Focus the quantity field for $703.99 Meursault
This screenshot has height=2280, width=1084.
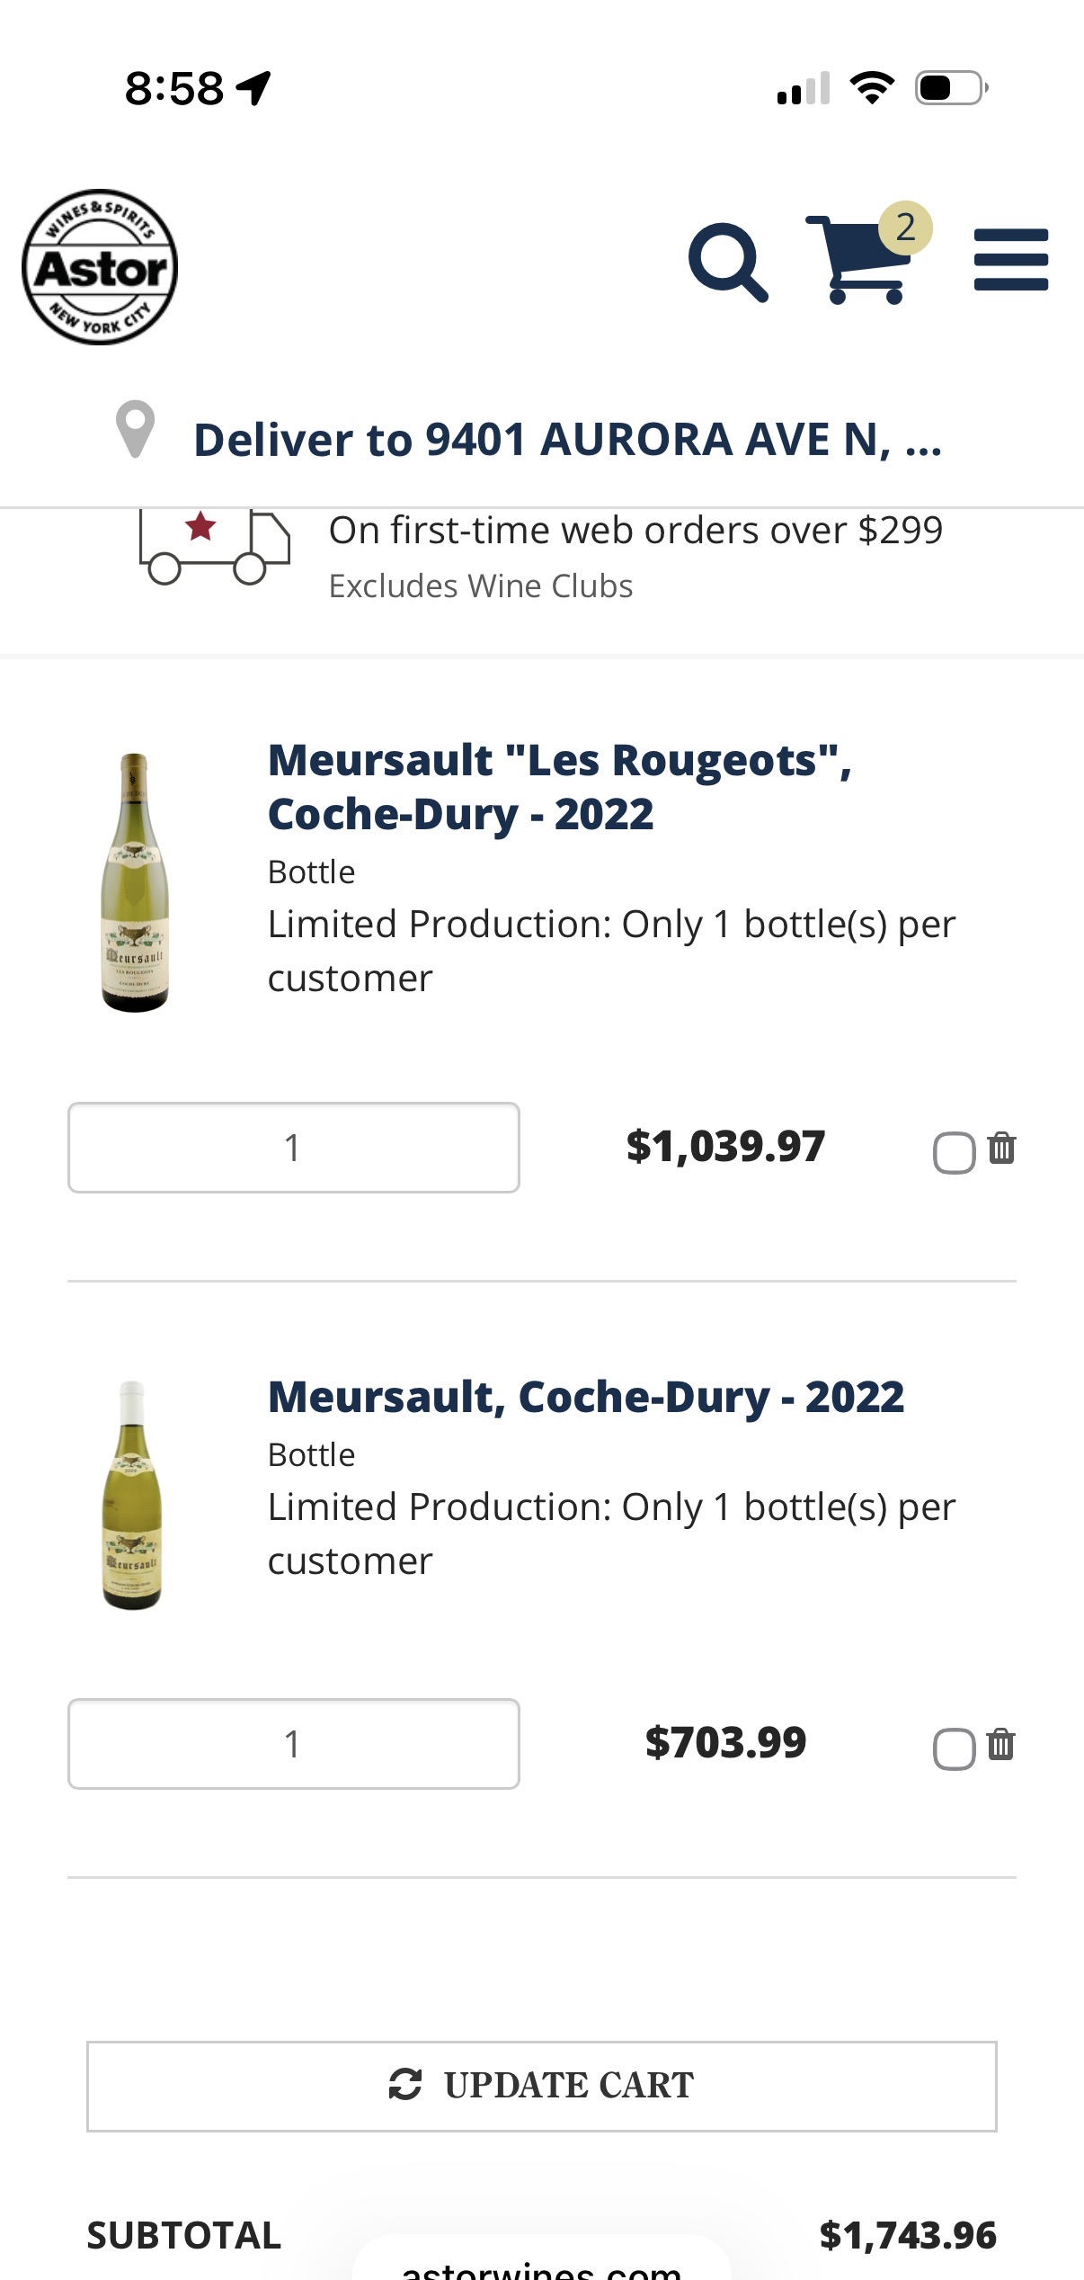pyautogui.click(x=293, y=1744)
